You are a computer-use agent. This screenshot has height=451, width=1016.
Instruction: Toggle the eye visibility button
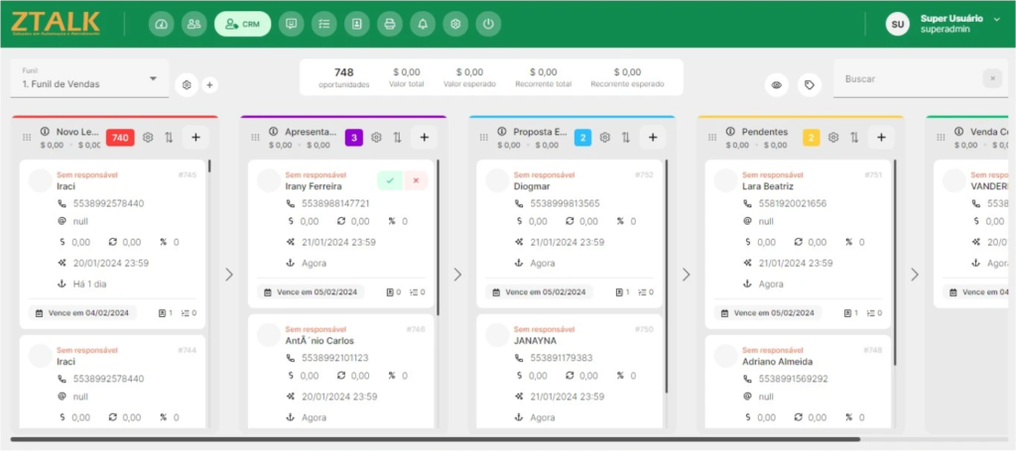(776, 85)
